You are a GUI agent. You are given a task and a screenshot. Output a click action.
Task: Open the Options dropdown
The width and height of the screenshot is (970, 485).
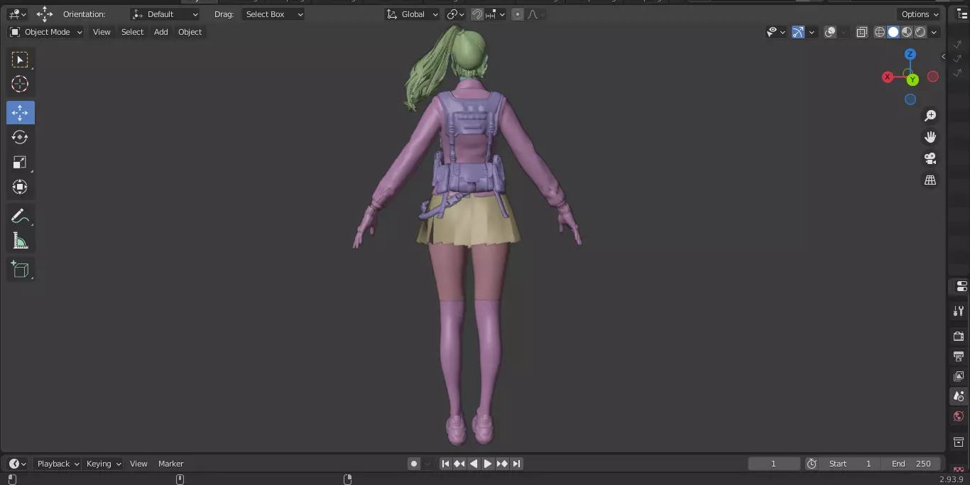point(920,14)
